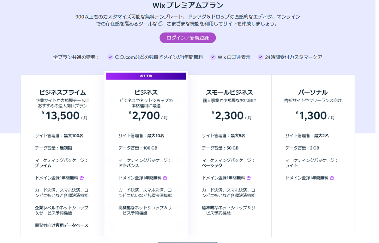Click the gift icon in the ビジネスプライム plan

tap(82, 178)
